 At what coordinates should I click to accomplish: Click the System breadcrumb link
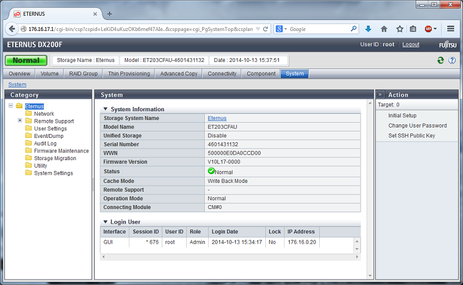coord(17,85)
